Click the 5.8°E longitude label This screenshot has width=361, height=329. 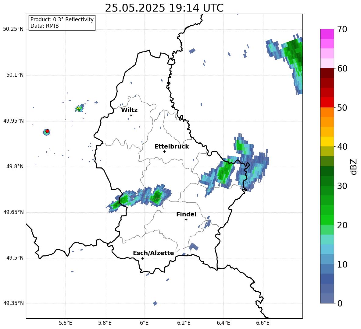[x=105, y=323]
